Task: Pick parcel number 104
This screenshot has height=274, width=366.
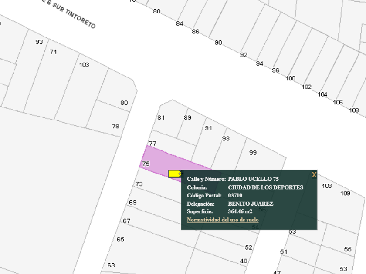Action: click(322, 94)
